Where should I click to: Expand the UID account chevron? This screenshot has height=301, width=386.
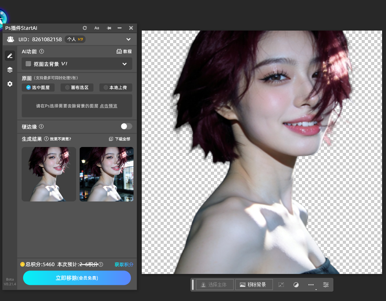click(128, 39)
